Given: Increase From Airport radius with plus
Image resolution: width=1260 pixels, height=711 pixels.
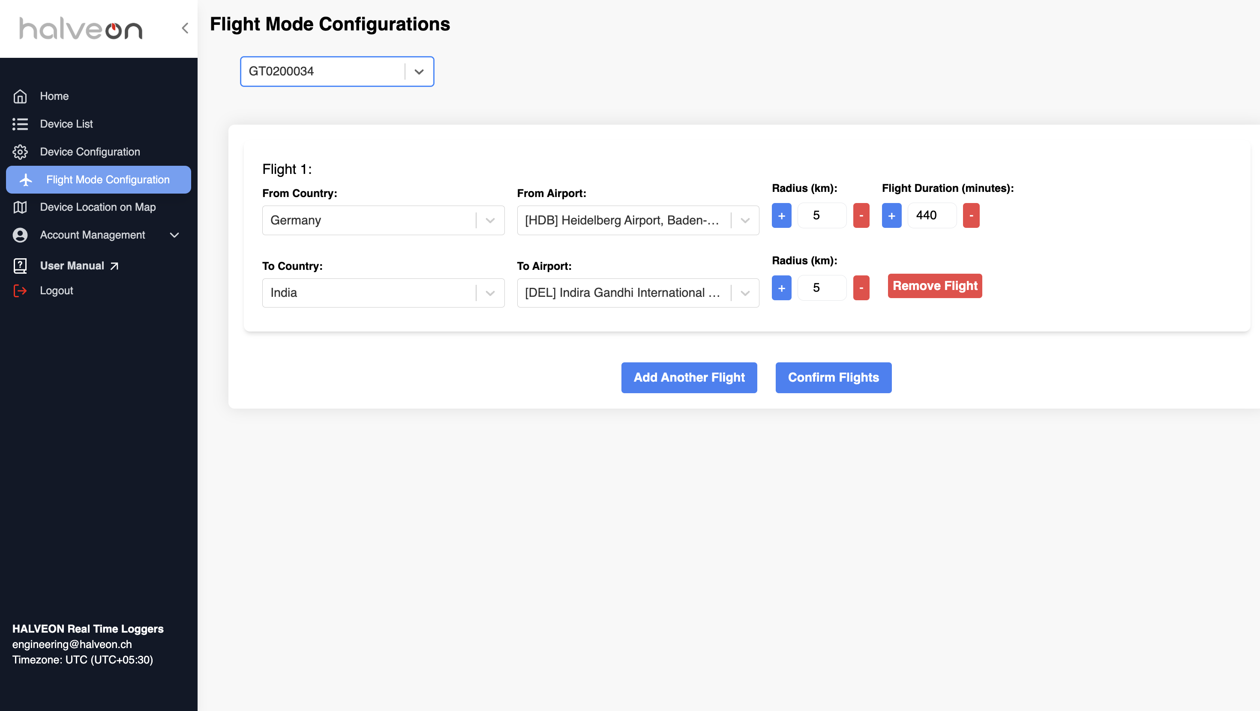Looking at the screenshot, I should [x=782, y=215].
